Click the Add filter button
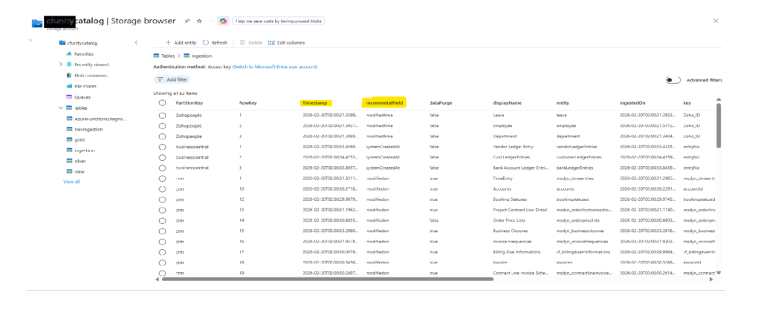Viewport: 761px width, 327px height. click(172, 79)
